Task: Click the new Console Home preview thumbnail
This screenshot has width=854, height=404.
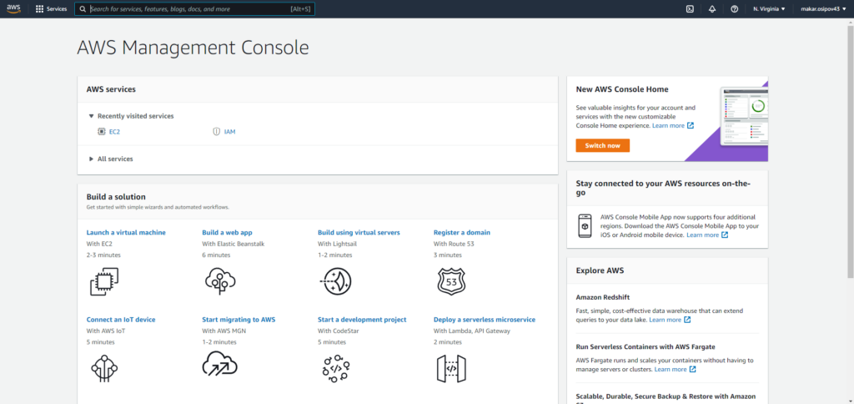Action: [x=744, y=116]
